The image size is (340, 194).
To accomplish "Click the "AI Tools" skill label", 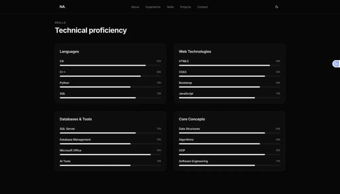I will (65, 161).
